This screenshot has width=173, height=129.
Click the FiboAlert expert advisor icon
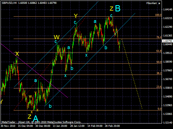coord(159,4)
